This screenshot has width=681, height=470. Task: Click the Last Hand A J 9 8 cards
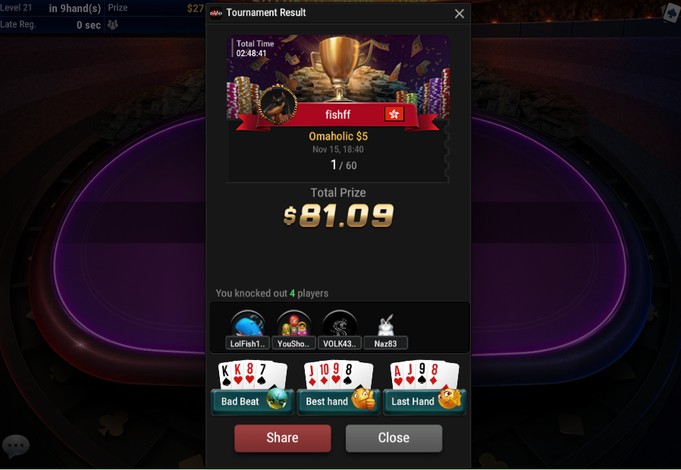425,375
